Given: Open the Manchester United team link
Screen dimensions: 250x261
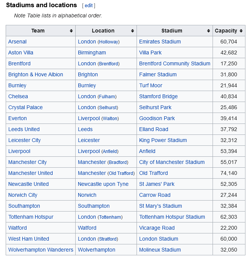Looking at the screenshot, I should coord(31,173).
